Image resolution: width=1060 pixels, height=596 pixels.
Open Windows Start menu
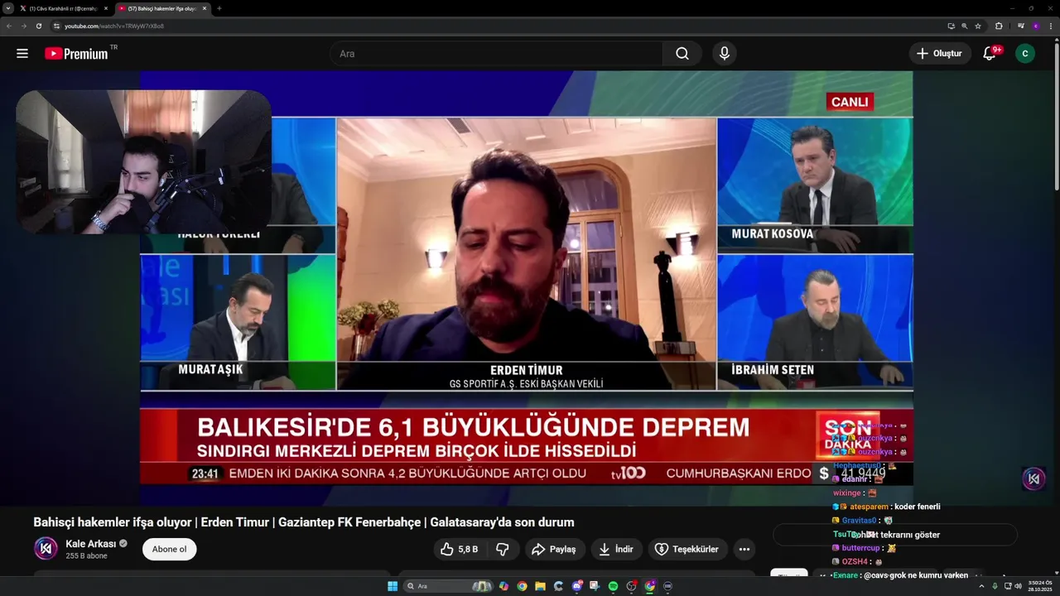(393, 586)
